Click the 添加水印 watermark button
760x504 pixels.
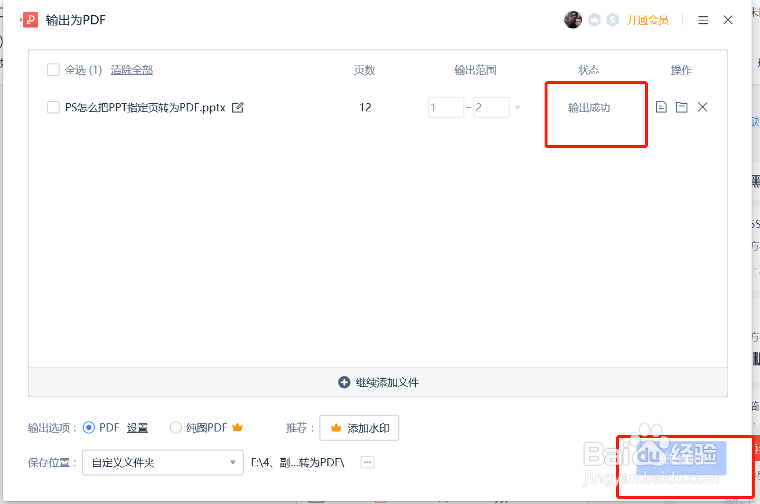[359, 428]
